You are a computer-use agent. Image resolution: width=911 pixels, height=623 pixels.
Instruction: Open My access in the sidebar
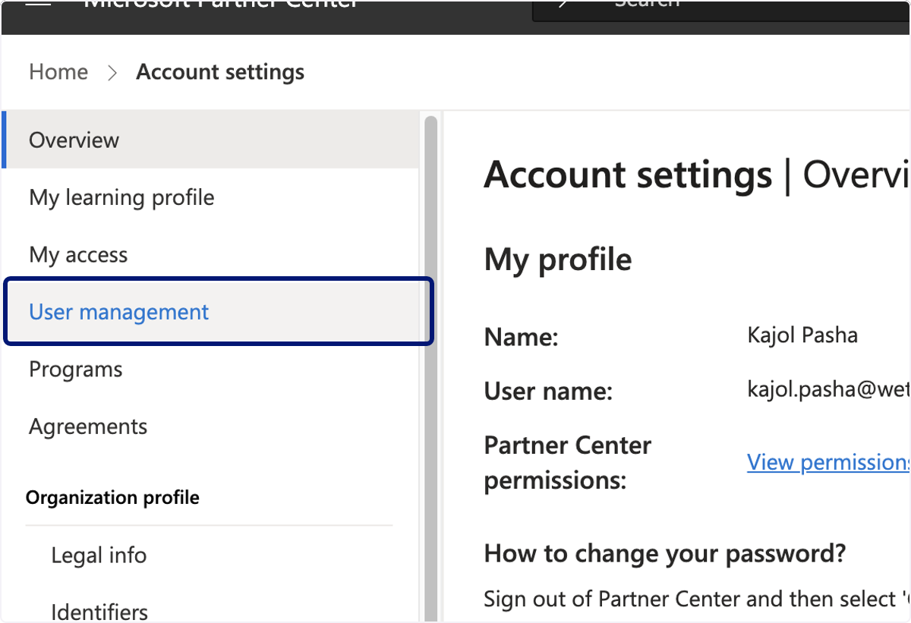[210, 255]
